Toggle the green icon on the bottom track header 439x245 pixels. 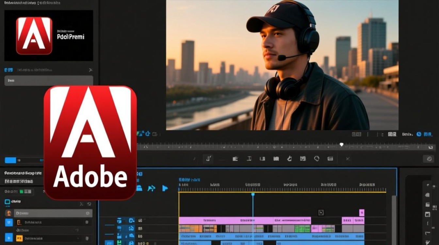tap(120, 243)
